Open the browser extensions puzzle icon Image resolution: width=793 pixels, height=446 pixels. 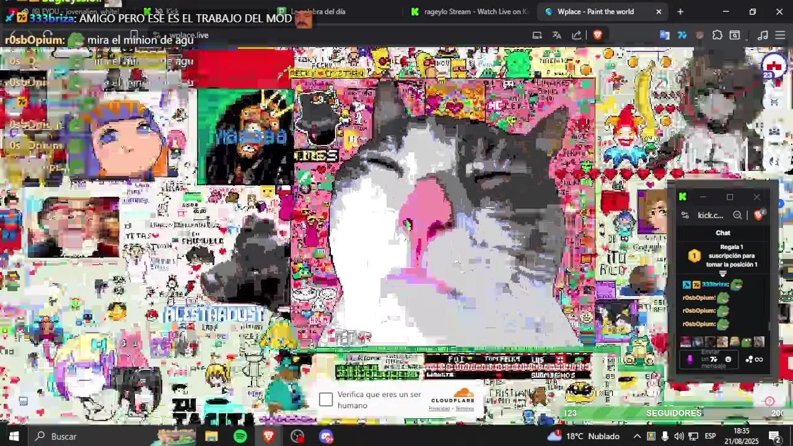tap(717, 35)
